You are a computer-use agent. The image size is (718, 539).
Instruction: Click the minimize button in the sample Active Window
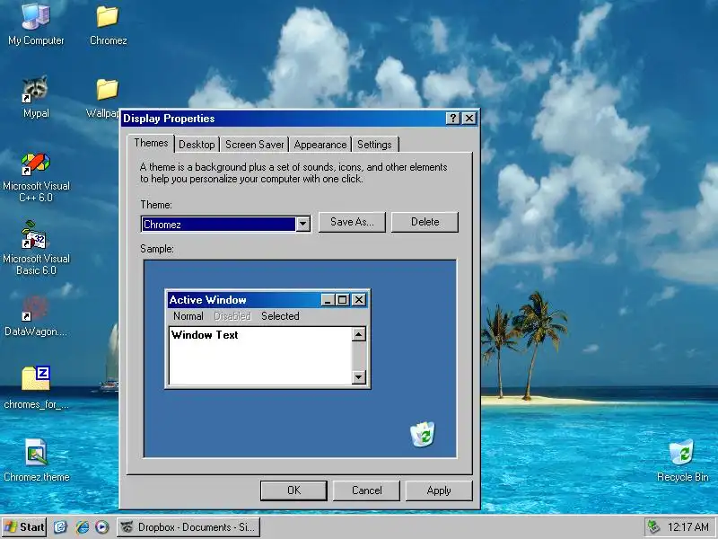[x=328, y=300]
